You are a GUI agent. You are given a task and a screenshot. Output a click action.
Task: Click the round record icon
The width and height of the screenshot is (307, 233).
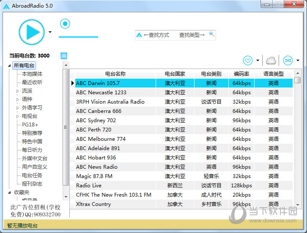point(65,24)
